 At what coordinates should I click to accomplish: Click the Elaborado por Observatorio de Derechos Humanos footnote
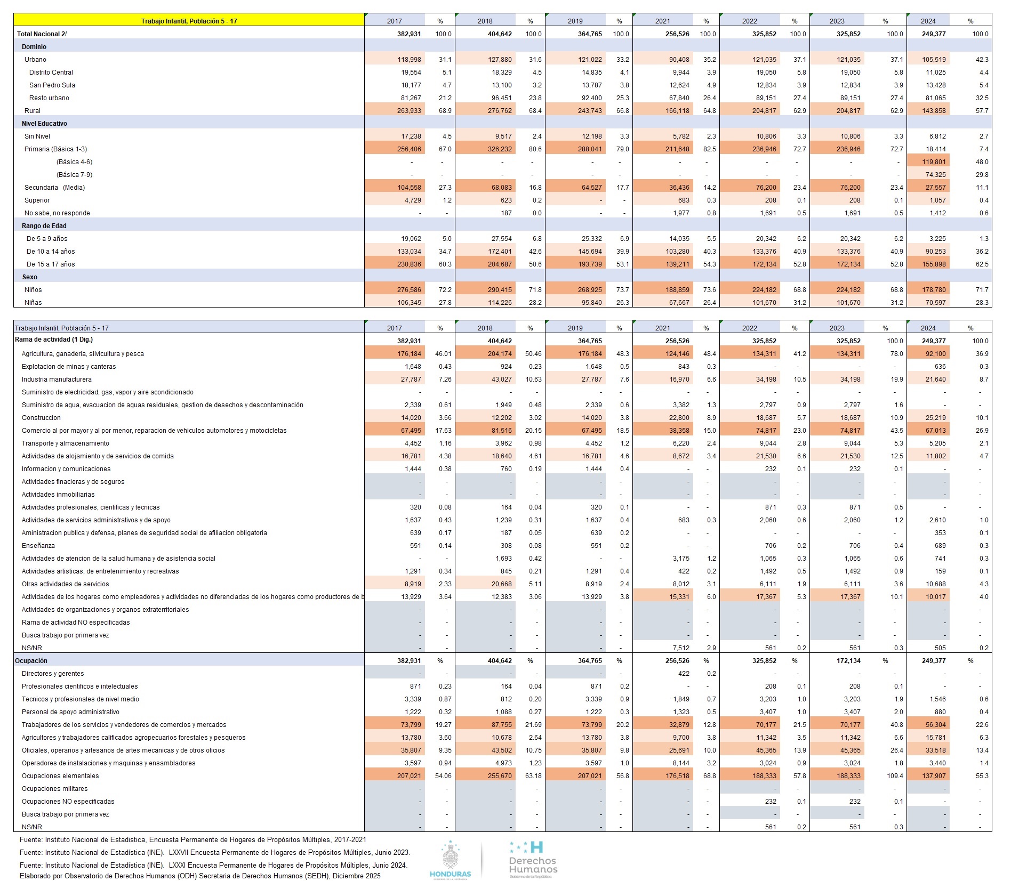click(x=200, y=876)
